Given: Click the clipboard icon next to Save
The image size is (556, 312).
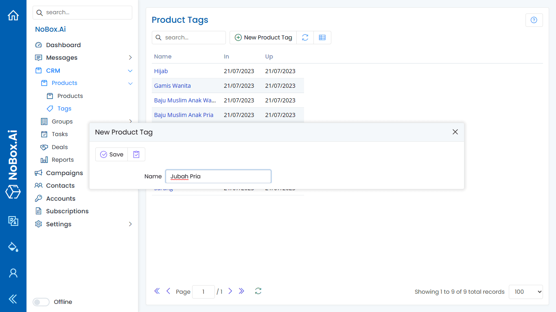Looking at the screenshot, I should [136, 154].
